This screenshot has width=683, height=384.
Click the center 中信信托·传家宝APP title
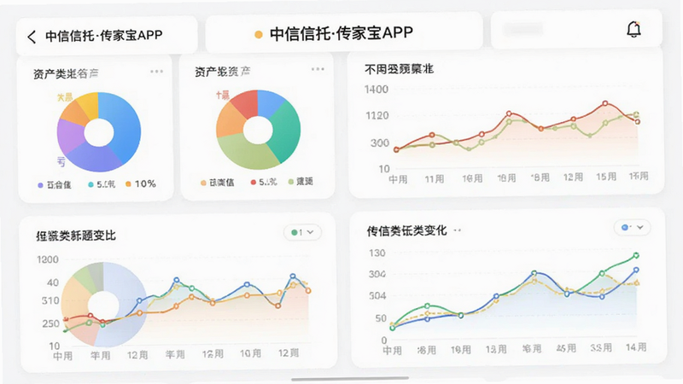point(341,33)
